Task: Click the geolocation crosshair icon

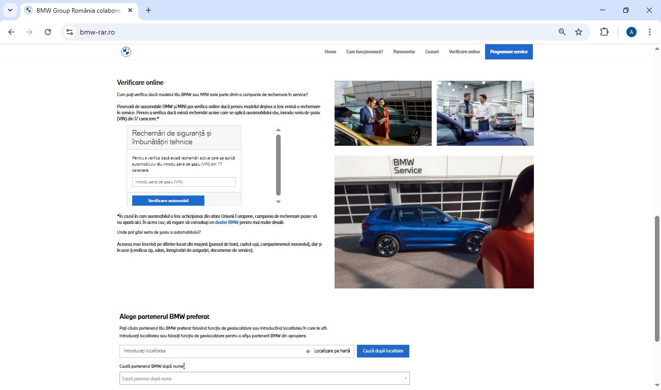Action: pos(308,351)
